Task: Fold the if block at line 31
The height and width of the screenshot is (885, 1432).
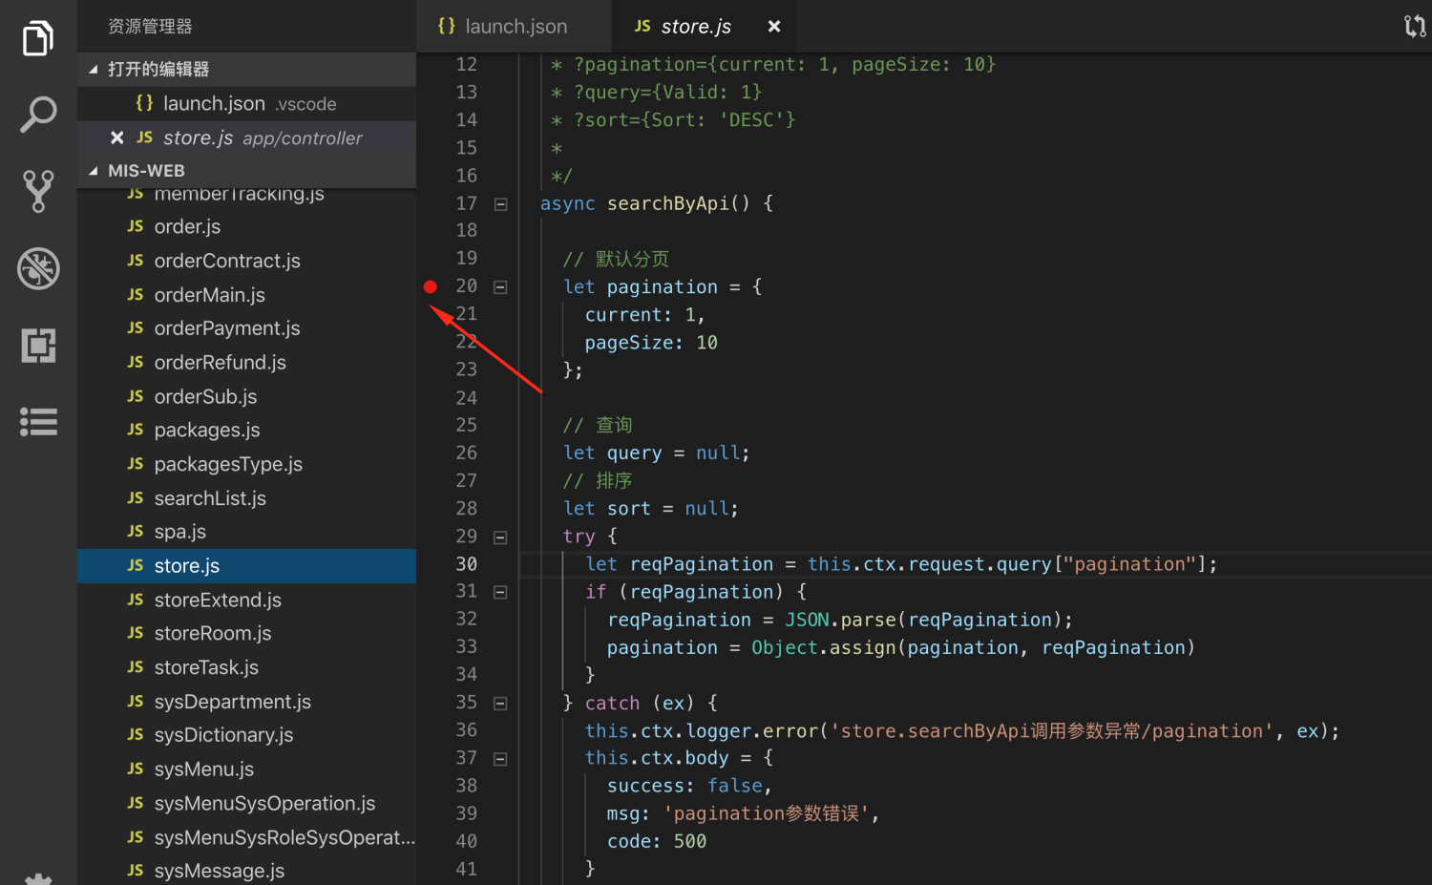Action: tap(500, 592)
